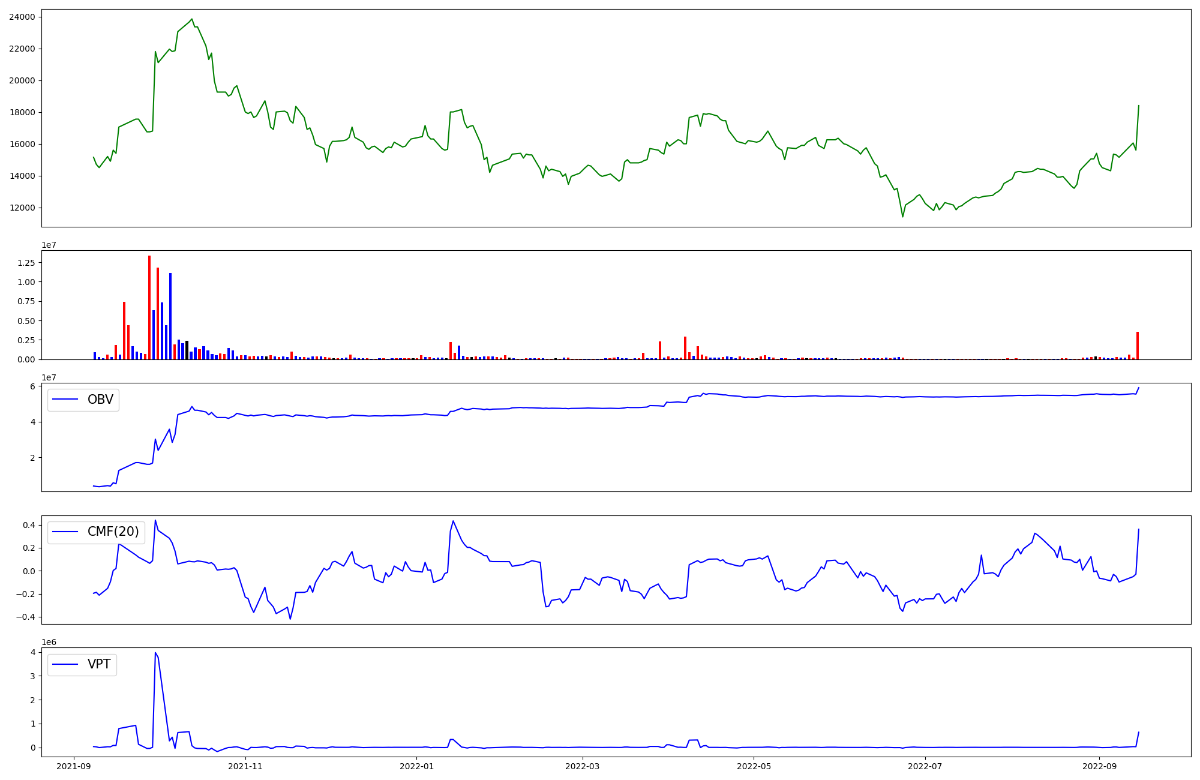Viewport: 1200px width, 780px height.
Task: Click the highest peak of the green price line
Action: pos(191,19)
